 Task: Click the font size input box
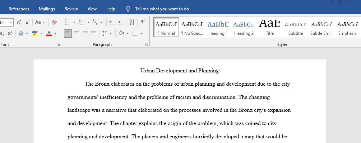click(4, 22)
